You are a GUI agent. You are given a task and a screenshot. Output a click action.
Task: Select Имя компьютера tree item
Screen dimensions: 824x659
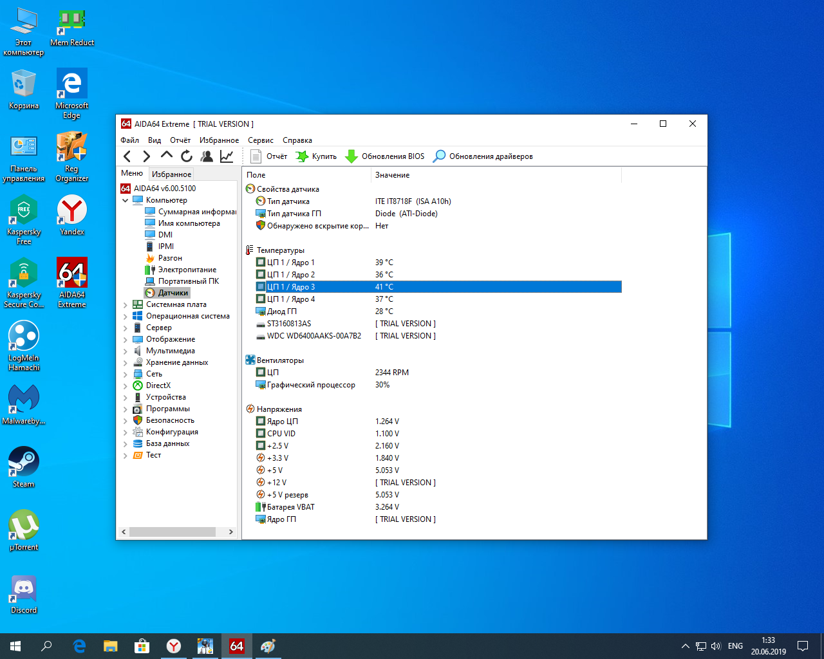tap(182, 223)
